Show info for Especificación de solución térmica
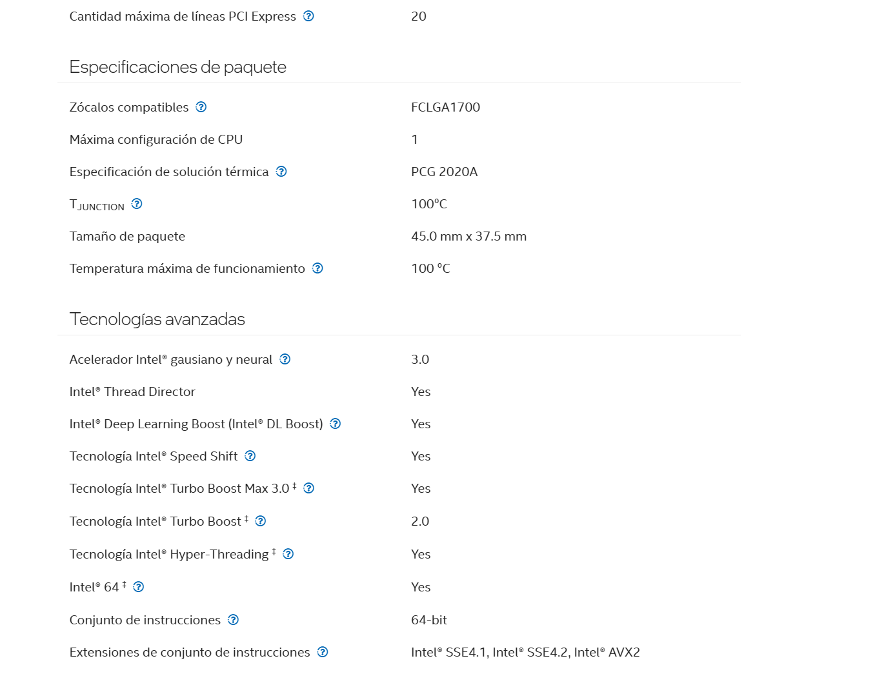The image size is (895, 674). 281,172
